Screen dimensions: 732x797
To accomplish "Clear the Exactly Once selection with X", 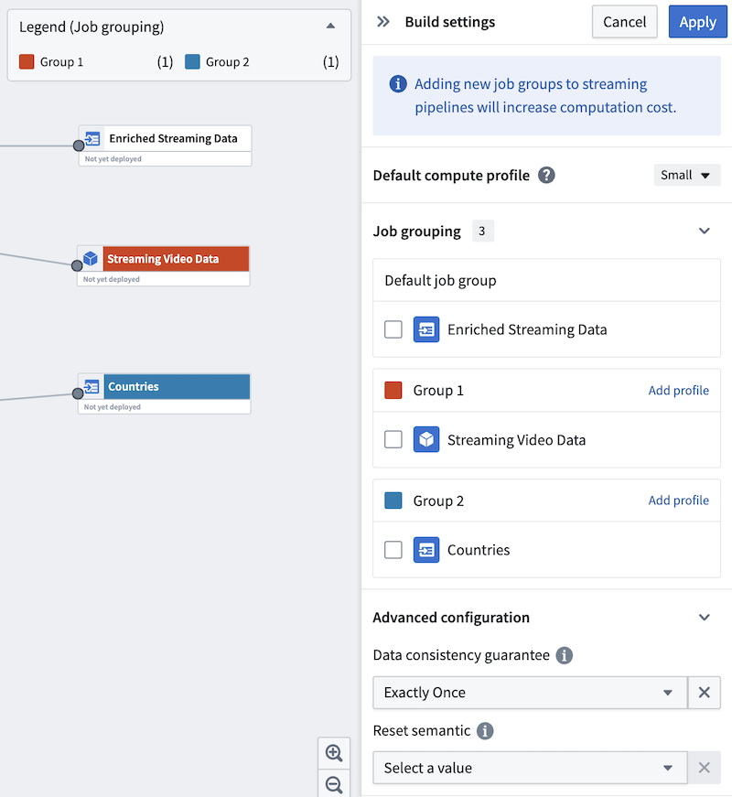I will [x=704, y=693].
